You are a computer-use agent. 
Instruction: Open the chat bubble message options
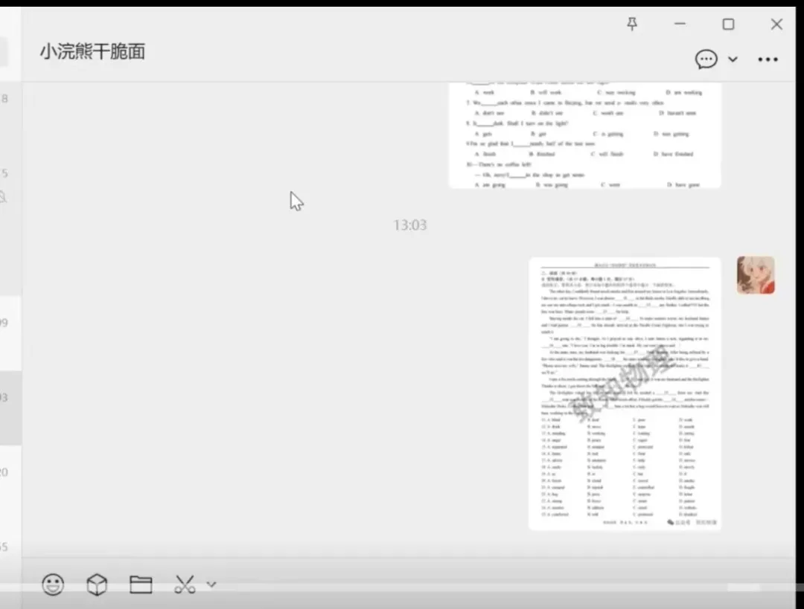706,59
